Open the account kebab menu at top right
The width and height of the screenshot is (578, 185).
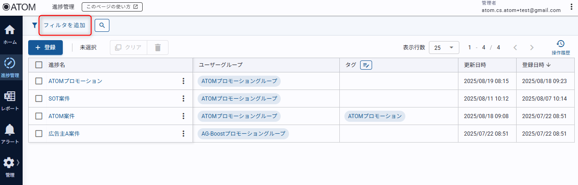click(572, 7)
